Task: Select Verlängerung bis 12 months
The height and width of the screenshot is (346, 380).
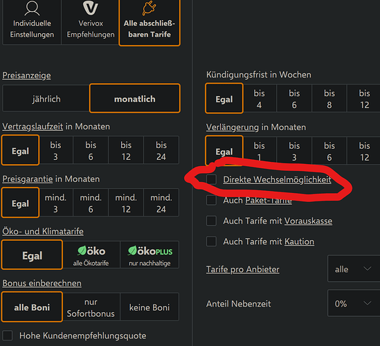Action: (x=364, y=151)
